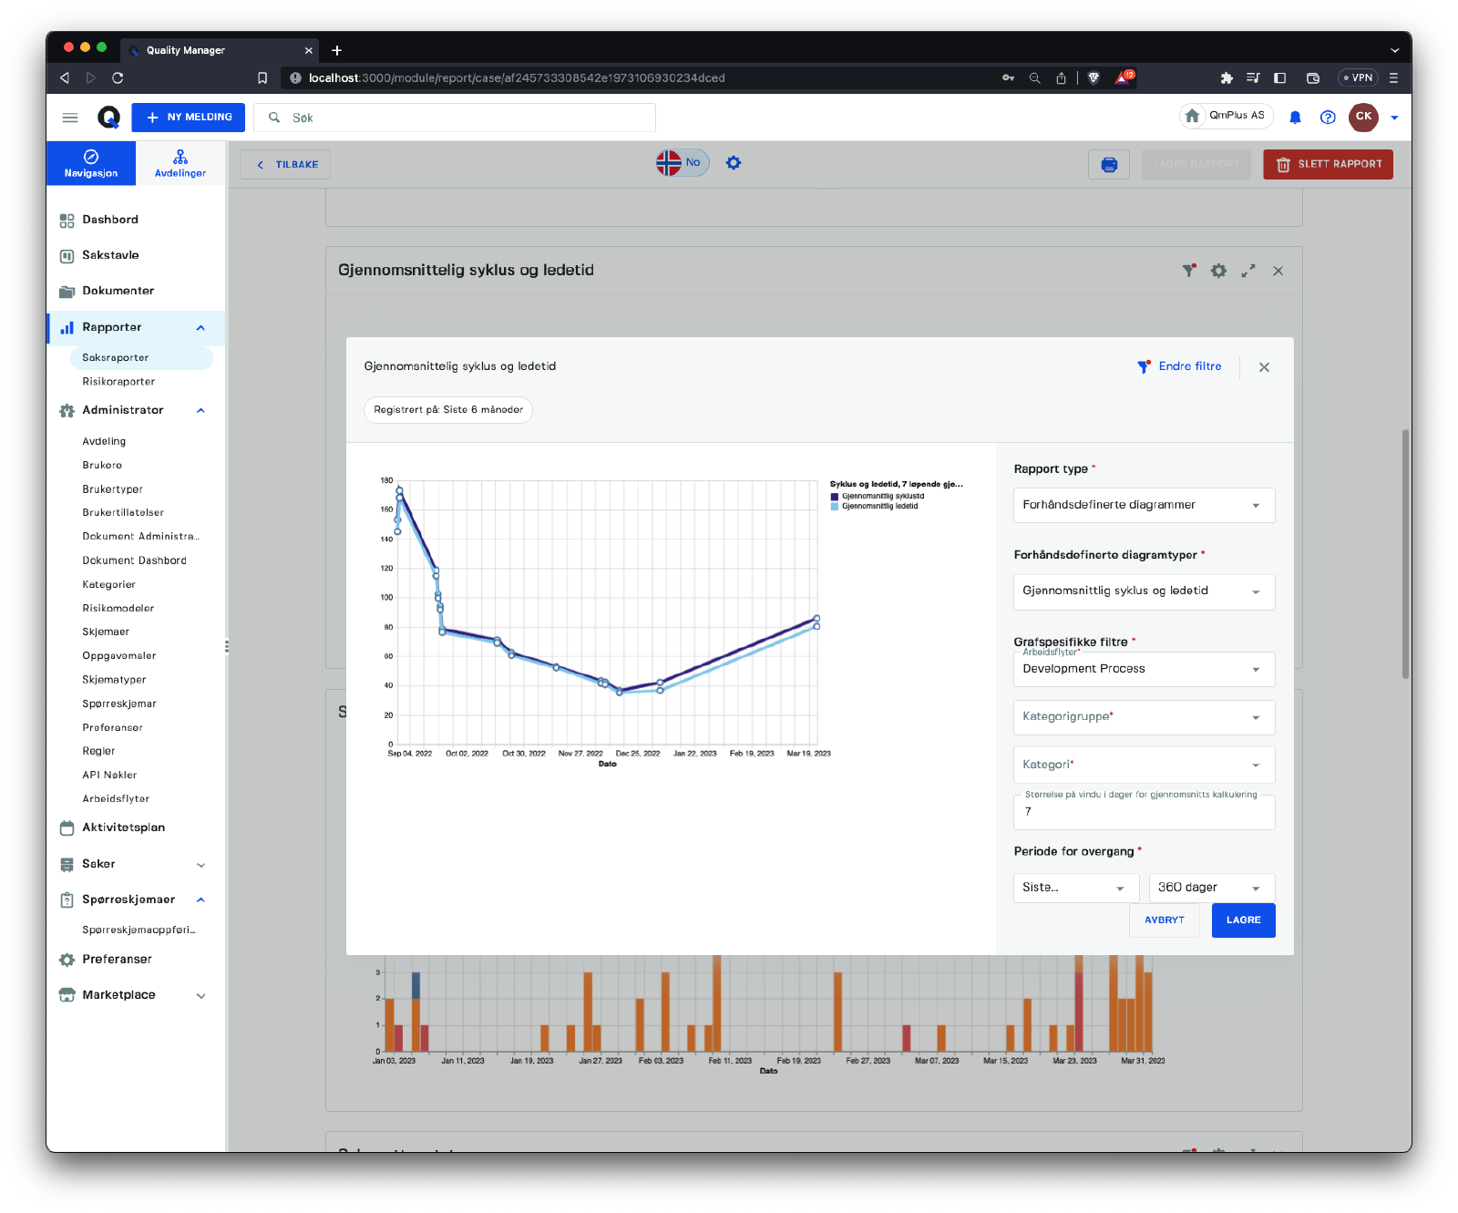
Task: Click the print report icon
Action: pyautogui.click(x=1108, y=165)
